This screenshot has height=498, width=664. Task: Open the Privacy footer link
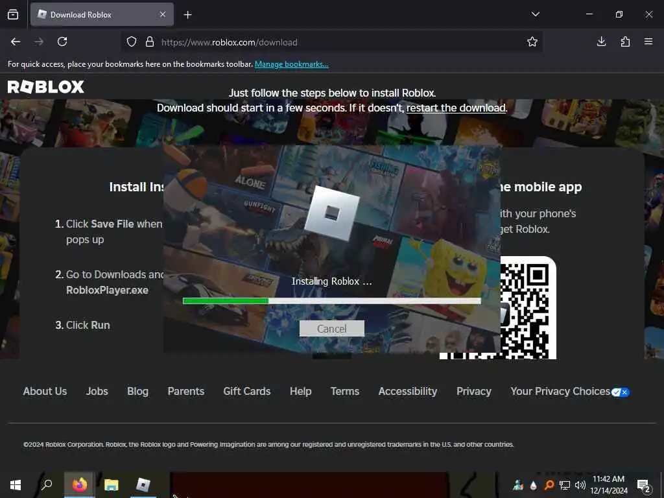pyautogui.click(x=474, y=391)
